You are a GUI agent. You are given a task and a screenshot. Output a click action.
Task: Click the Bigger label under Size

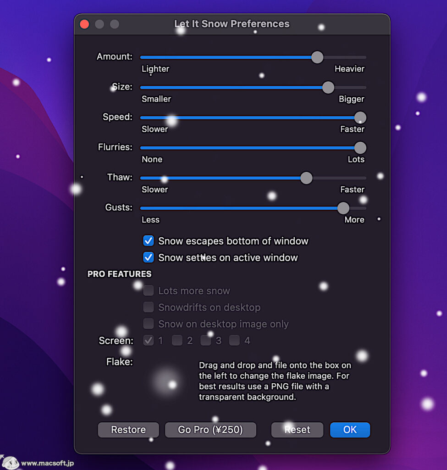(x=352, y=99)
